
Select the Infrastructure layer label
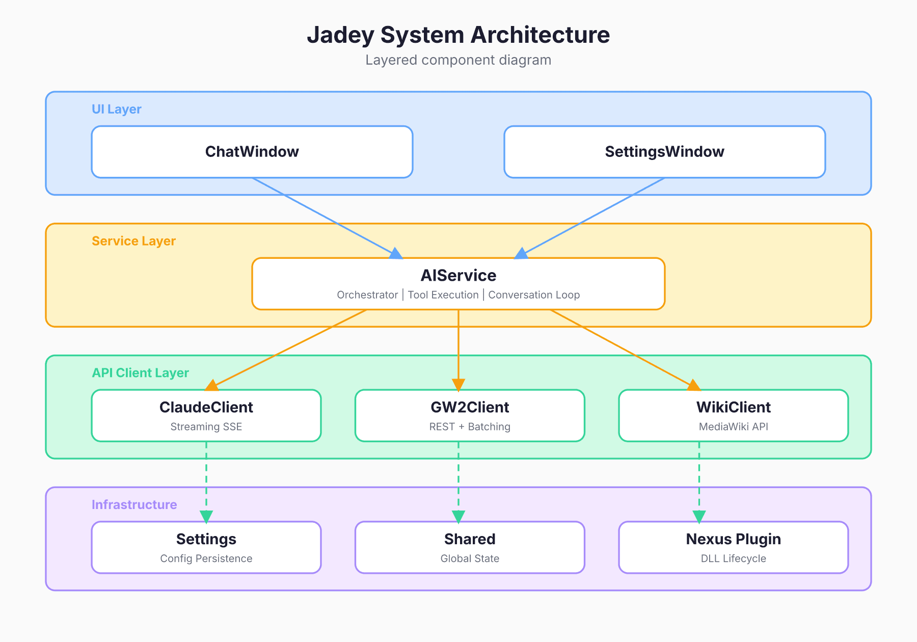point(134,504)
